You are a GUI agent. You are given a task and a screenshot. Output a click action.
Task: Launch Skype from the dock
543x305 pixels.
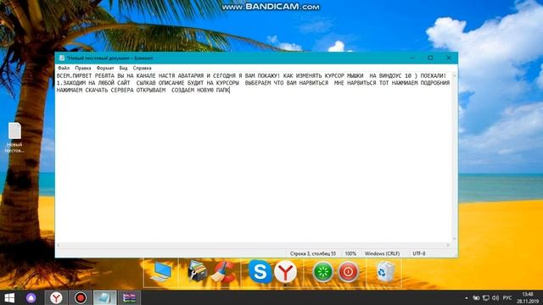260,272
